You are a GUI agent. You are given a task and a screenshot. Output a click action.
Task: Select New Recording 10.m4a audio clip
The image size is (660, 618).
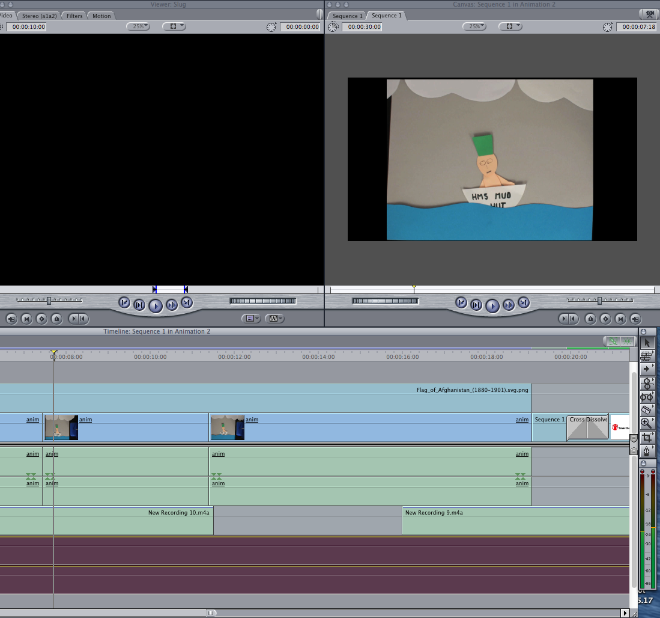point(106,521)
